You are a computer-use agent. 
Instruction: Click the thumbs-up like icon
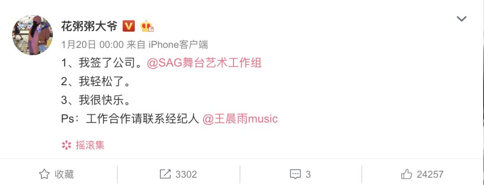tap(406, 174)
